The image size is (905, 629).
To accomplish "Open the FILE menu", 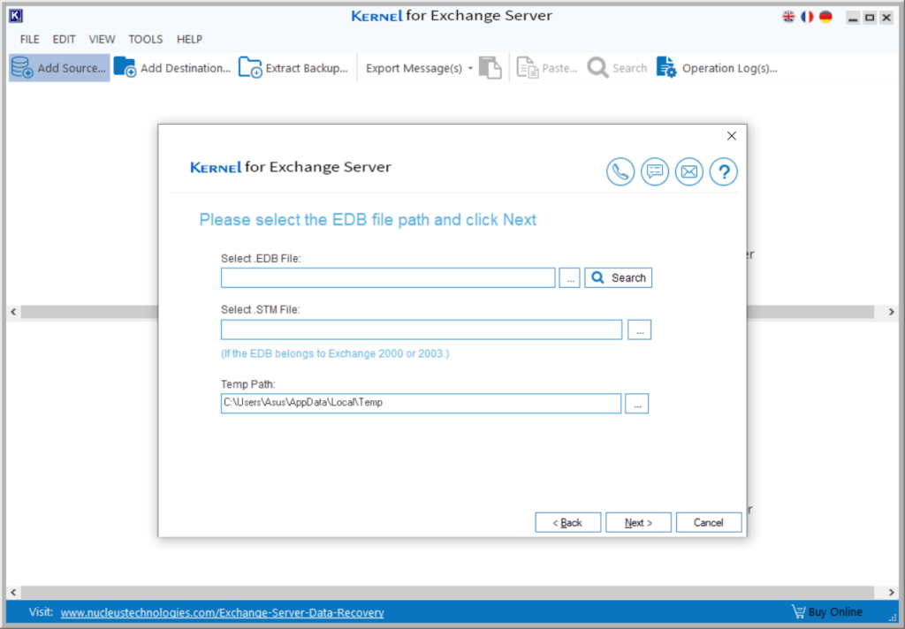I will pos(29,39).
